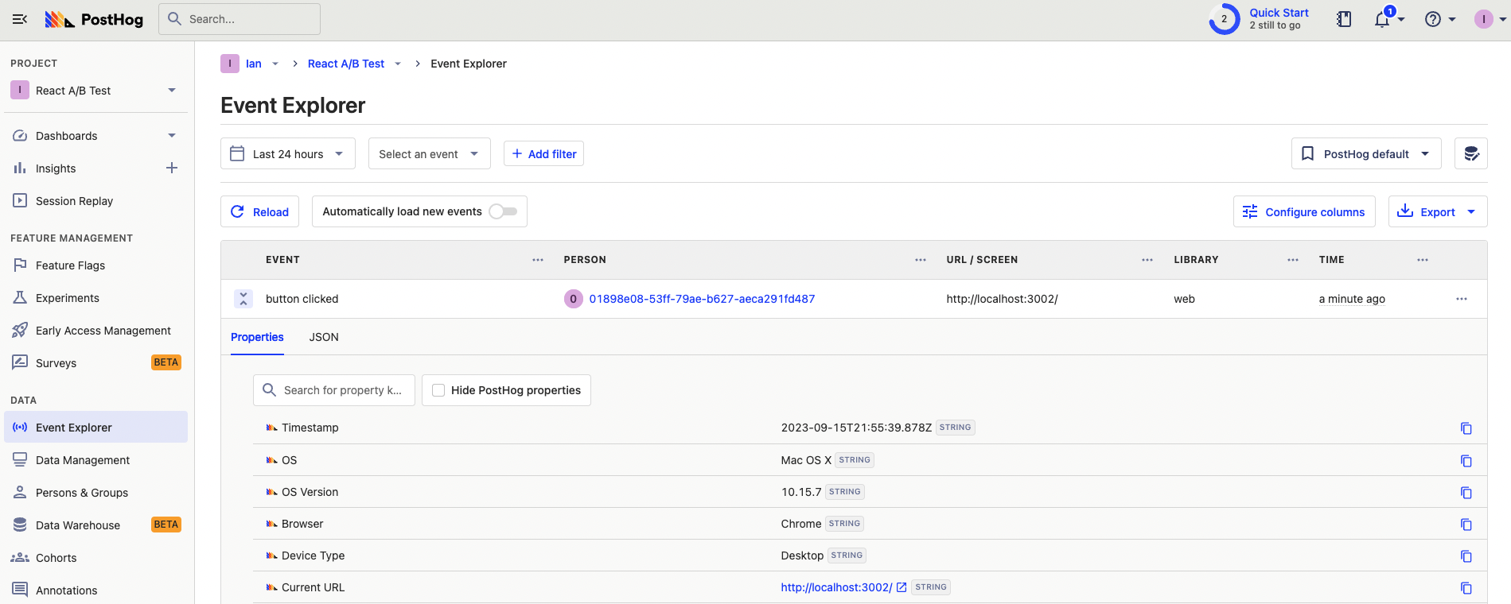
Task: Switch to the JSON tab
Action: click(x=324, y=337)
